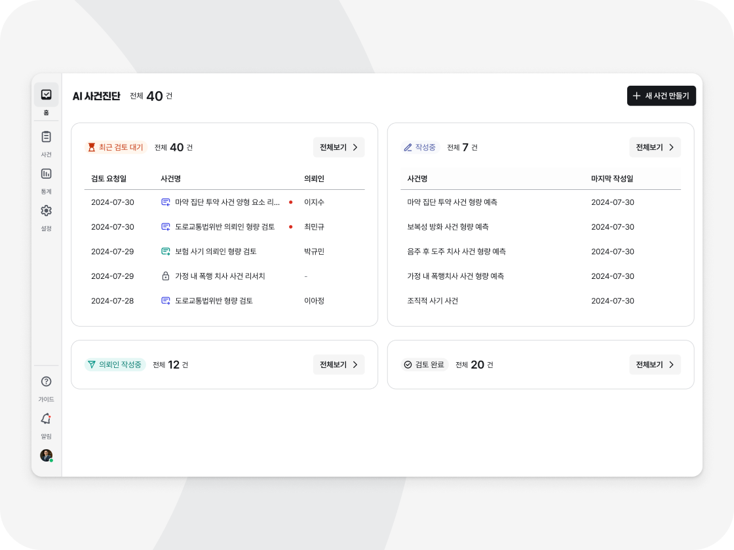Click the 의뢰인 작성중 funnel badge icon
734x550 pixels.
point(92,365)
